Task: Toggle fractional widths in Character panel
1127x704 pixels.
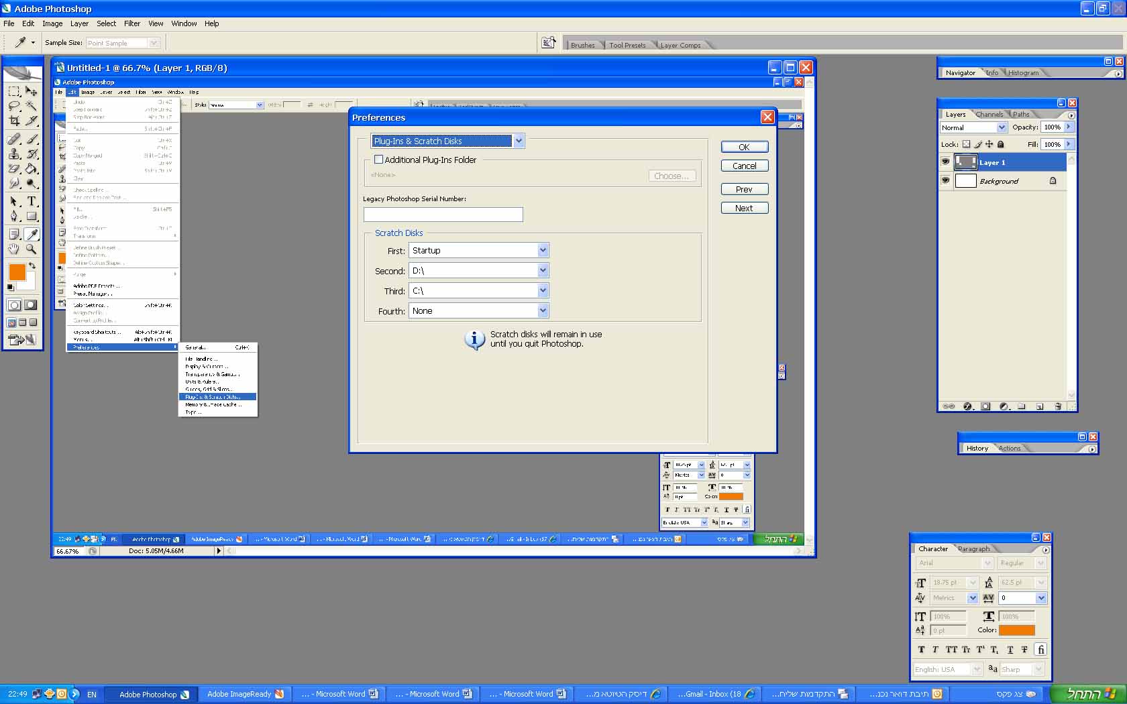Action: point(1040,649)
